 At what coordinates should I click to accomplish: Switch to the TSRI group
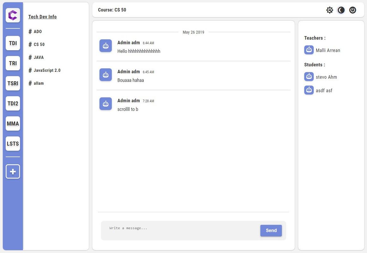click(x=13, y=83)
